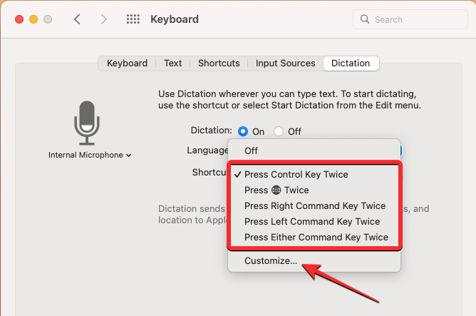The image size is (476, 316).
Task: Expand the Internal Microphone dropdown
Action: (x=90, y=155)
